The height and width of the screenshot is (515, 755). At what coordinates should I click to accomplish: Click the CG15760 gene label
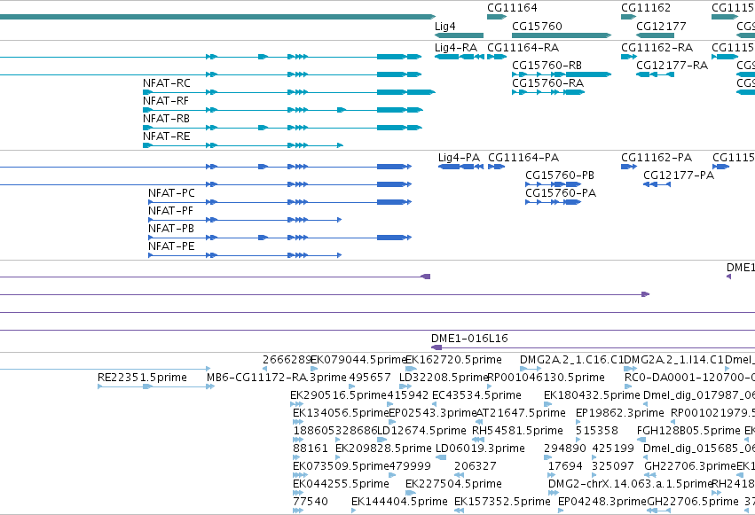(x=537, y=26)
